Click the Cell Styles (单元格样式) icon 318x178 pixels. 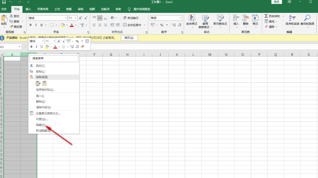[x=220, y=18]
